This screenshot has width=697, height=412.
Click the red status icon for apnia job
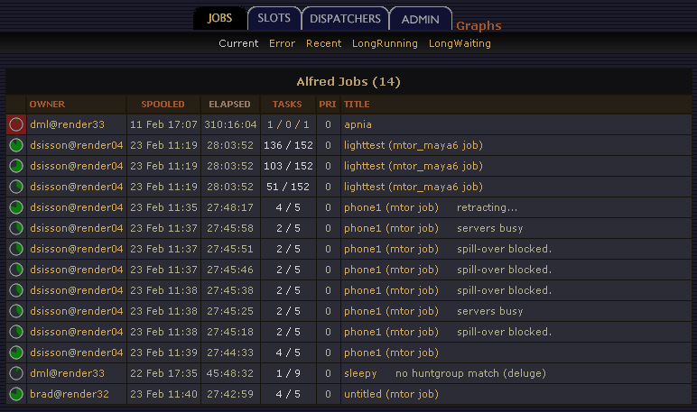pos(16,124)
